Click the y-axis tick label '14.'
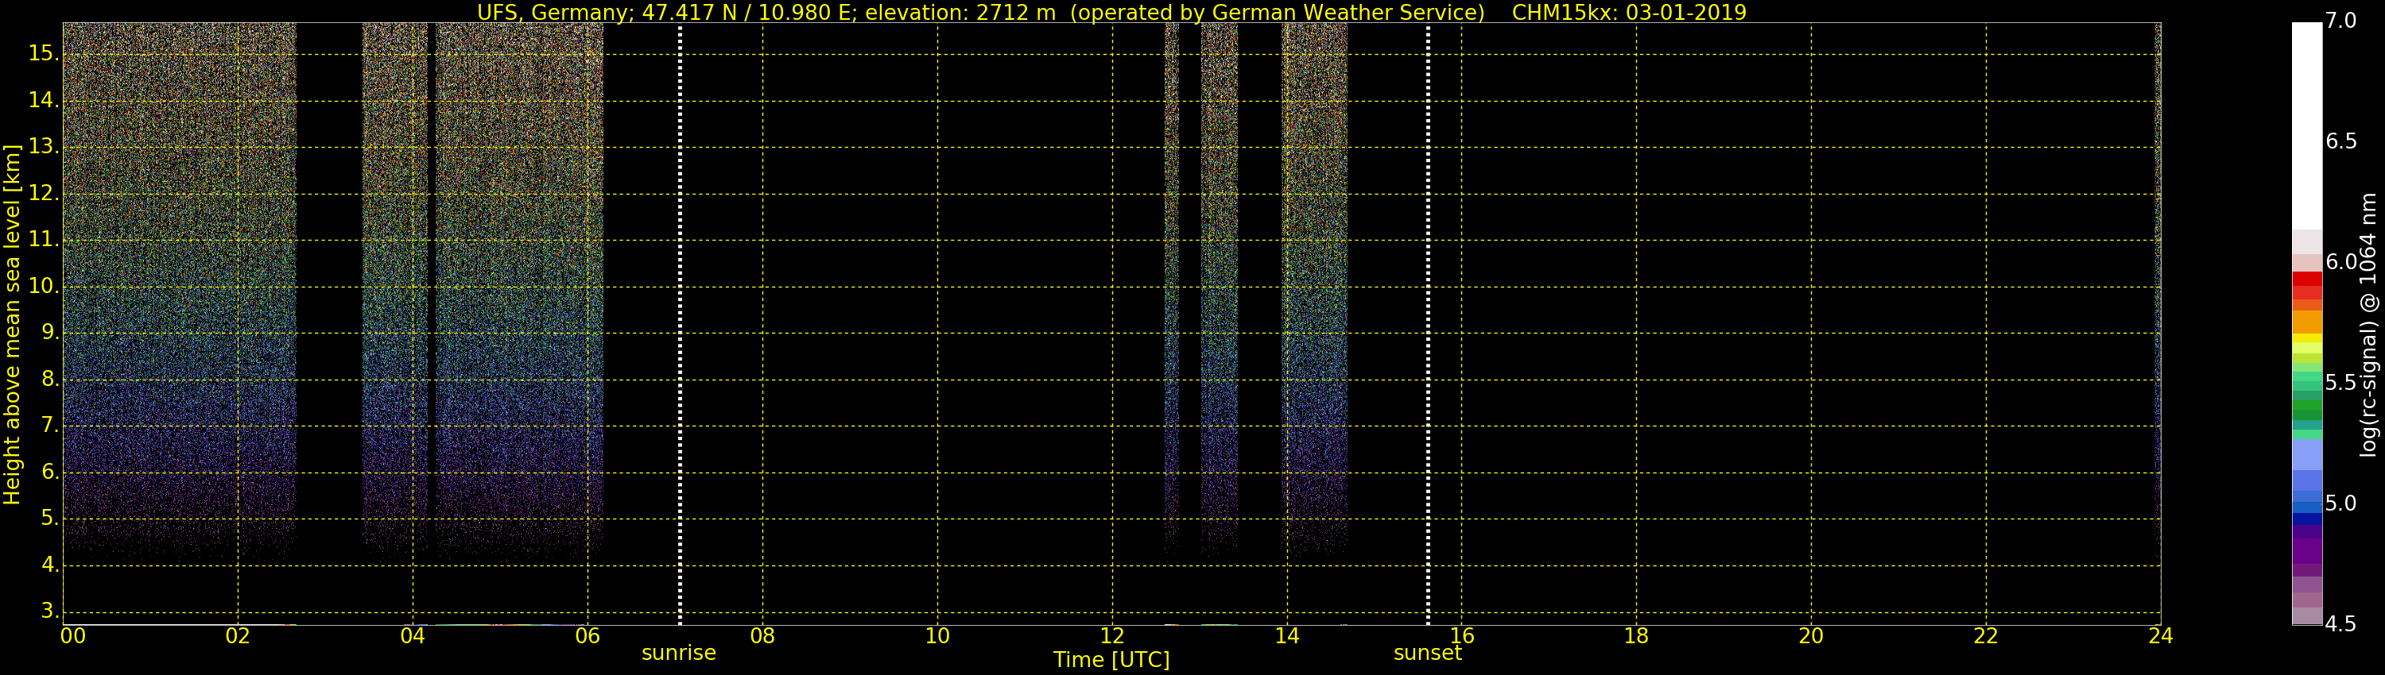 44,100
